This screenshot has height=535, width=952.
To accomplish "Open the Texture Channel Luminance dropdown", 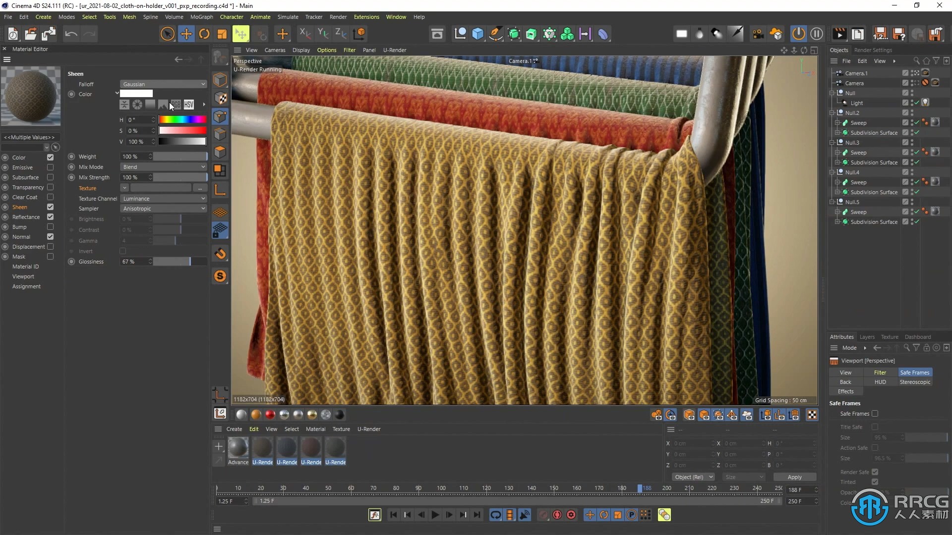I will pos(163,199).
